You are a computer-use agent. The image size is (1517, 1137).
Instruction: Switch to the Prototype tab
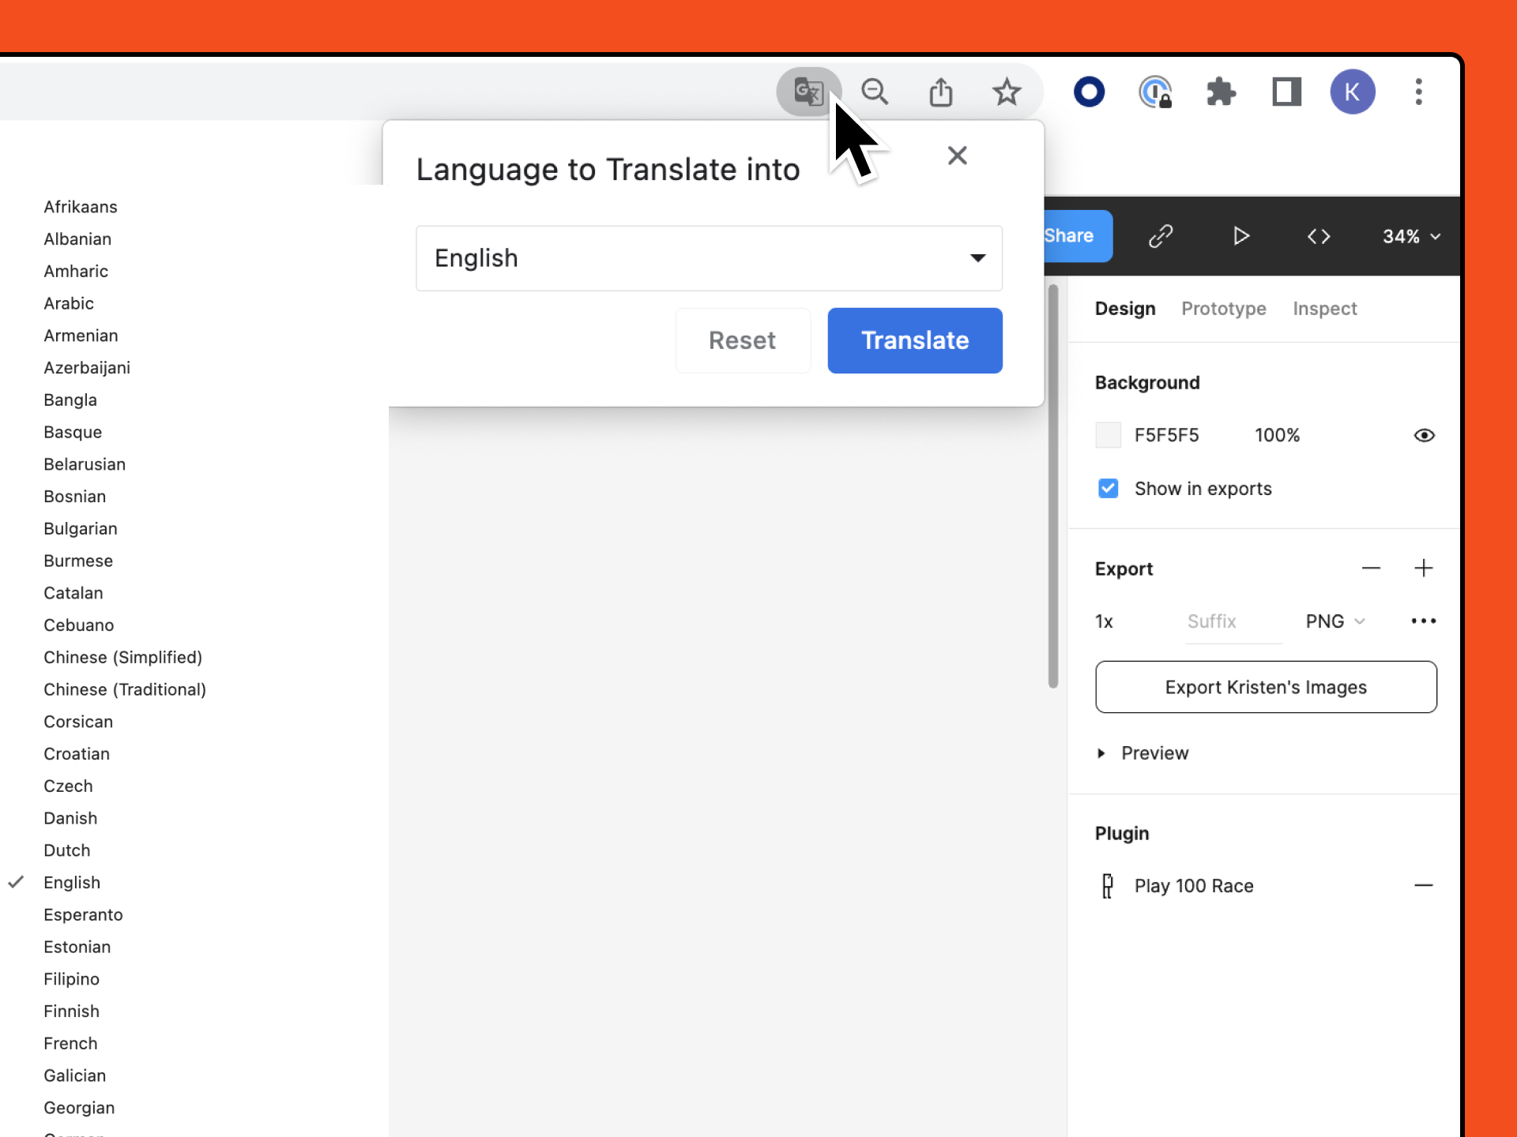coord(1223,309)
